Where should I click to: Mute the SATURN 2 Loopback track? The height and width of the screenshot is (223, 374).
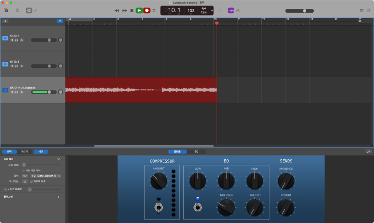pyautogui.click(x=12, y=92)
